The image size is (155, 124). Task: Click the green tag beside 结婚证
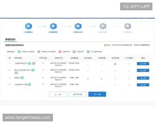point(22,78)
